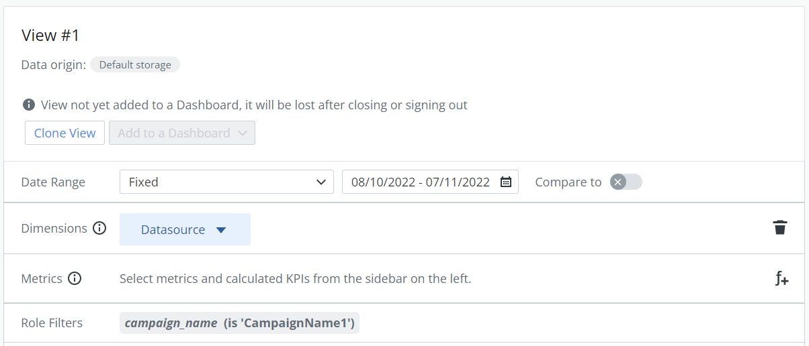Click the info icon next to Metrics

75,278
